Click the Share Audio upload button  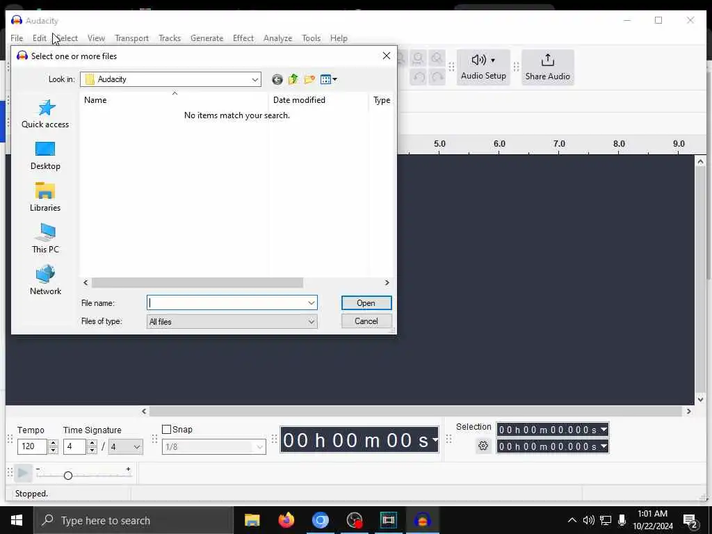[x=548, y=67]
